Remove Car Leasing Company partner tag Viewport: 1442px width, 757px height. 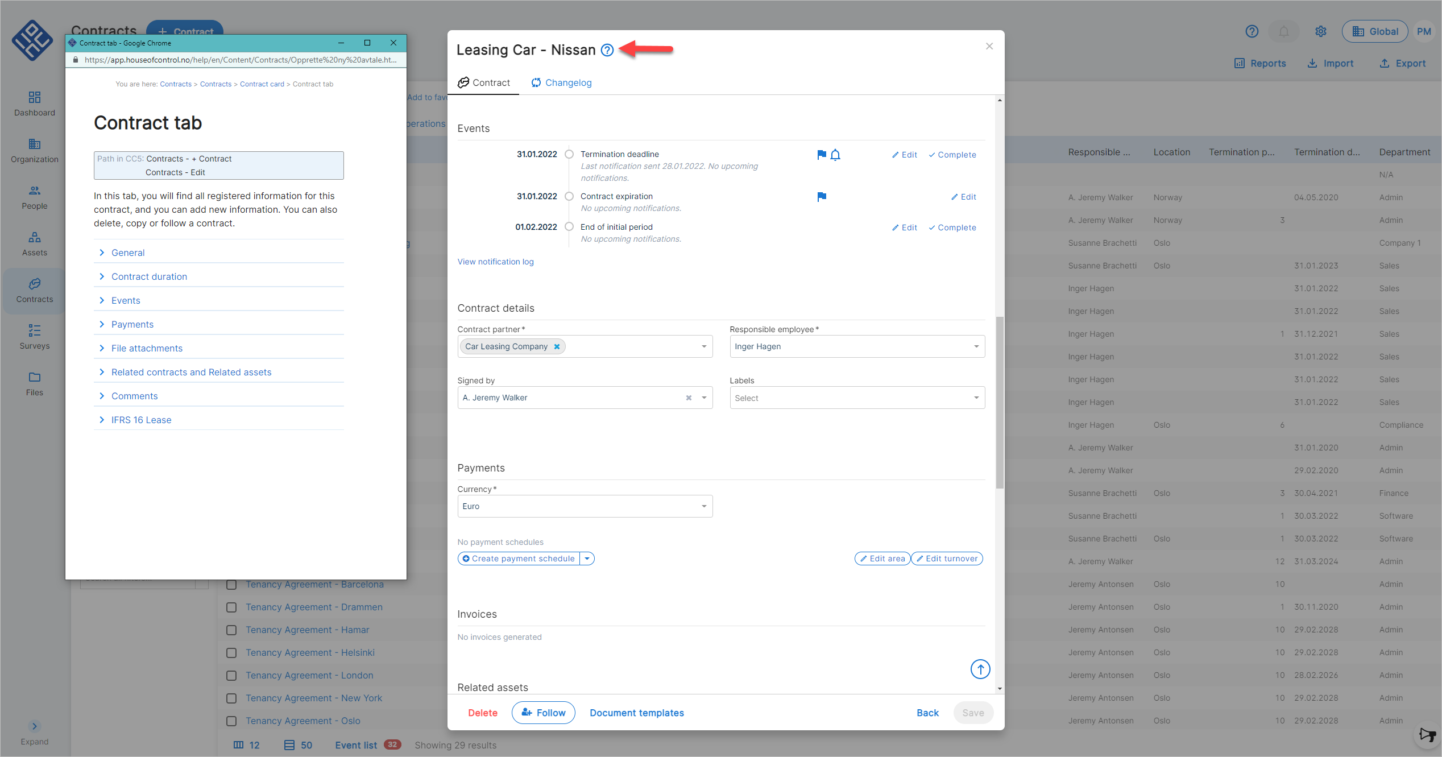point(557,346)
